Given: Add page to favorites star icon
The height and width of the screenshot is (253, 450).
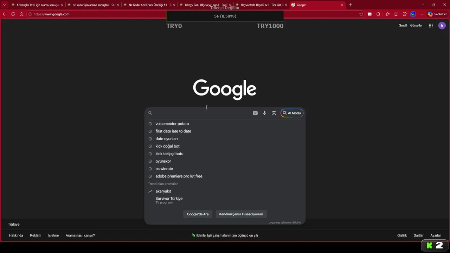Looking at the screenshot, I should pyautogui.click(x=361, y=14).
